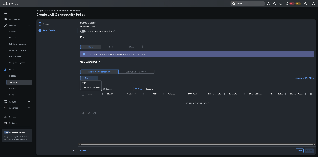The image size is (318, 157).
Task: Click the Graphic vNICs Editor link
Action: pyautogui.click(x=304, y=78)
